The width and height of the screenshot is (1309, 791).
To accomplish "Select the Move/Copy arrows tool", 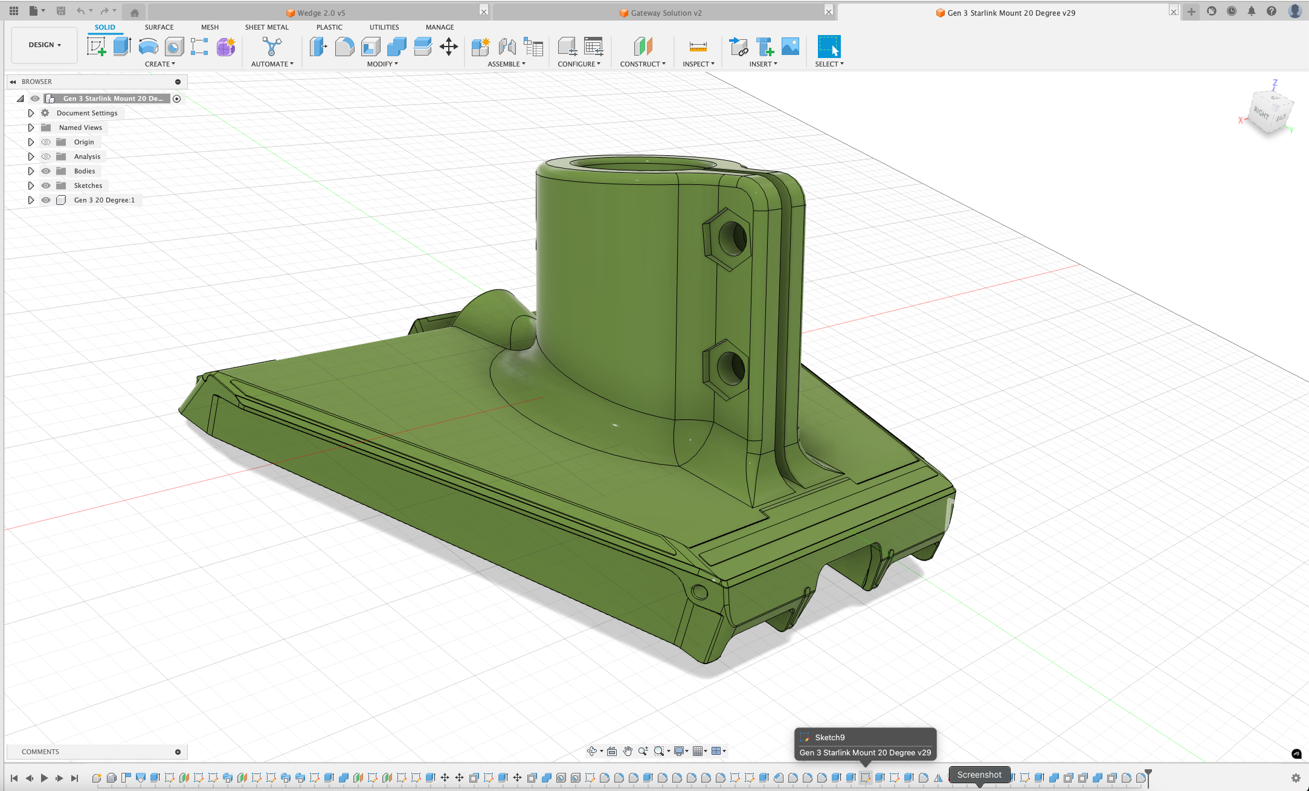I will 448,47.
